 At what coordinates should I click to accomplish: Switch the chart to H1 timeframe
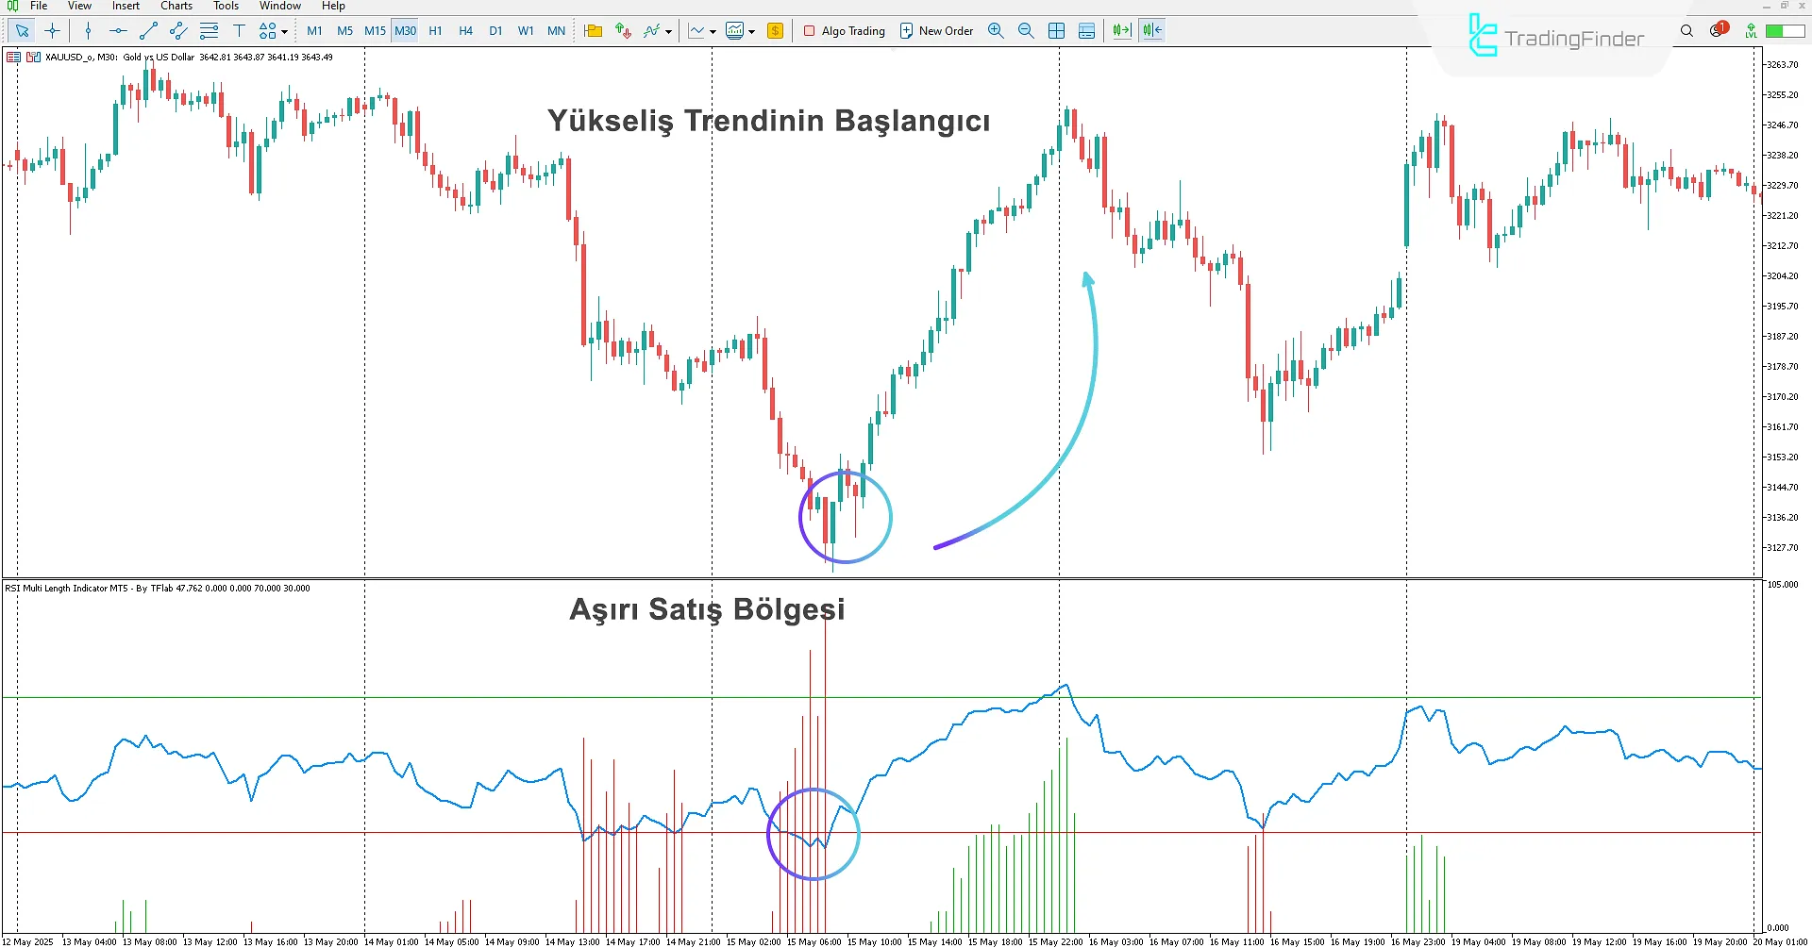tap(435, 30)
